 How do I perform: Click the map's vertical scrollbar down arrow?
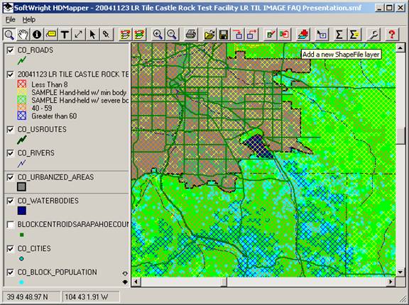pos(400,272)
